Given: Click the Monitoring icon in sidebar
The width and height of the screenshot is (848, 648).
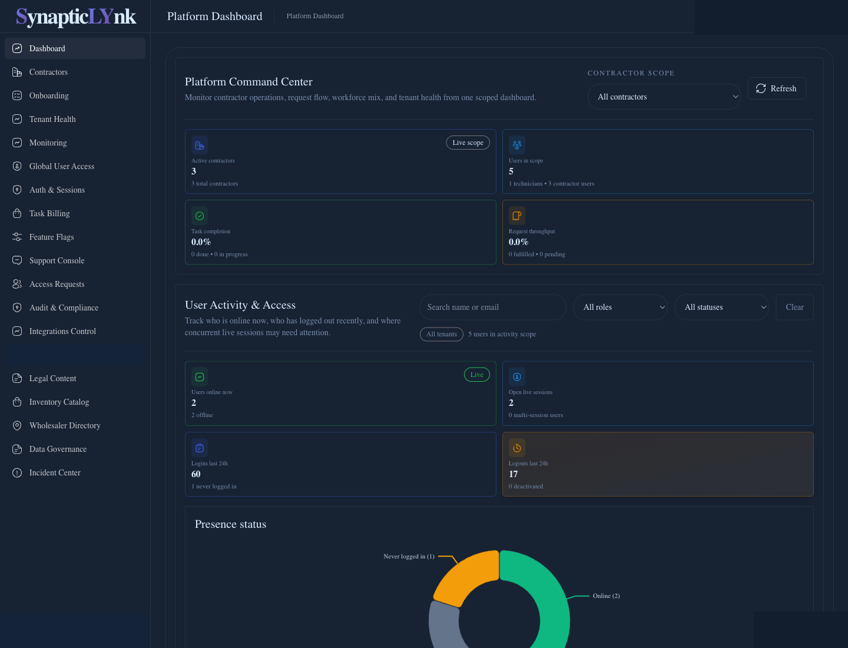Looking at the screenshot, I should (x=17, y=143).
